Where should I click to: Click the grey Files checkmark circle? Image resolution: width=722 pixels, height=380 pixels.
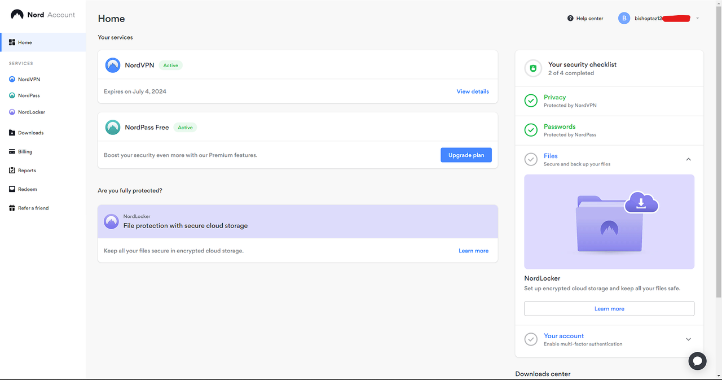click(x=531, y=159)
